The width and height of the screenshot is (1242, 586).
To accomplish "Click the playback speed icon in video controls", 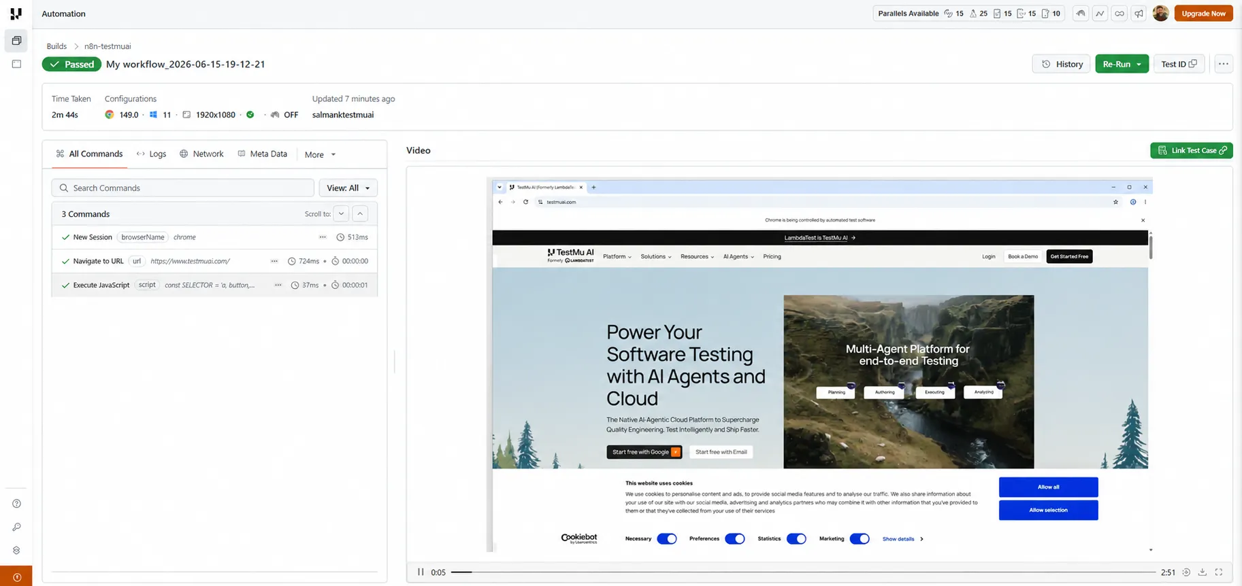I will (1186, 572).
